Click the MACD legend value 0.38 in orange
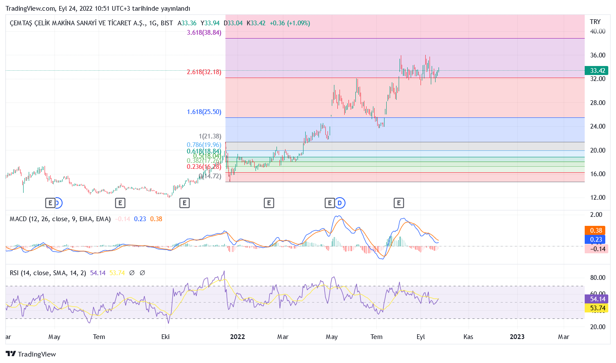The image size is (616, 363). (x=156, y=219)
